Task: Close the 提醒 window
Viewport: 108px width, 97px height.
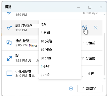Action: click(101, 7)
